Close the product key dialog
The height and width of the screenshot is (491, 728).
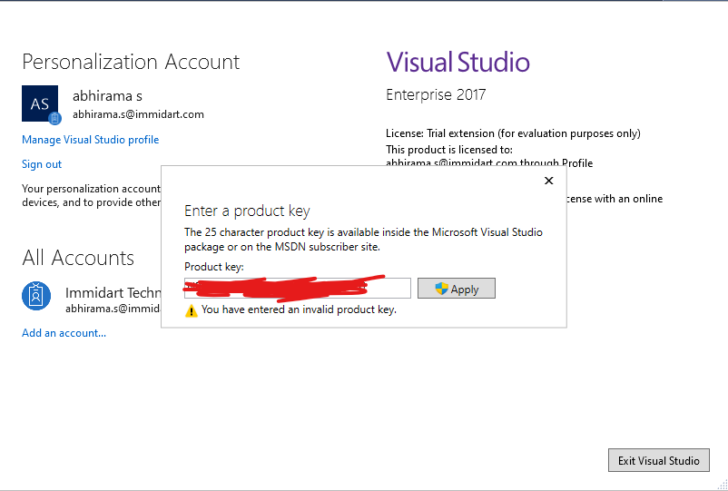click(549, 181)
